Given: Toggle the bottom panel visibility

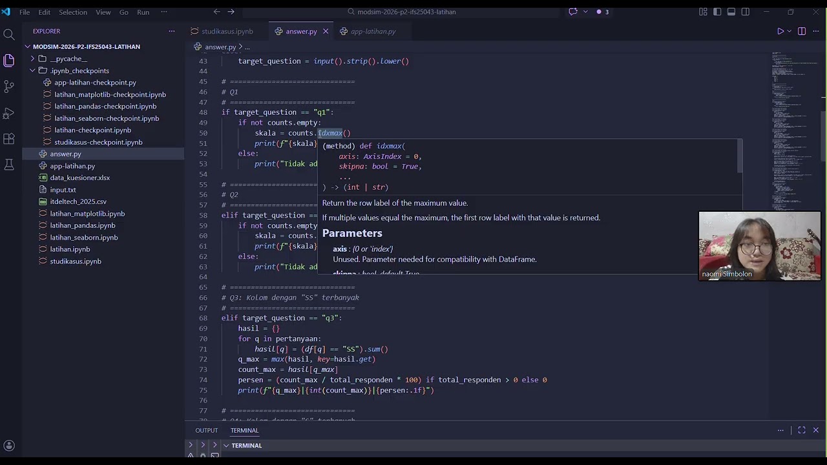Looking at the screenshot, I should 731,12.
